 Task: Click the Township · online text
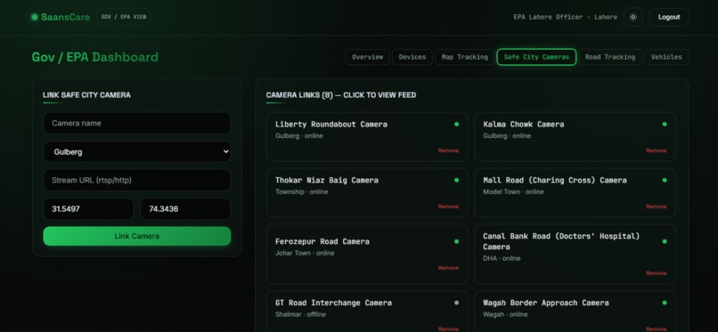[301, 192]
